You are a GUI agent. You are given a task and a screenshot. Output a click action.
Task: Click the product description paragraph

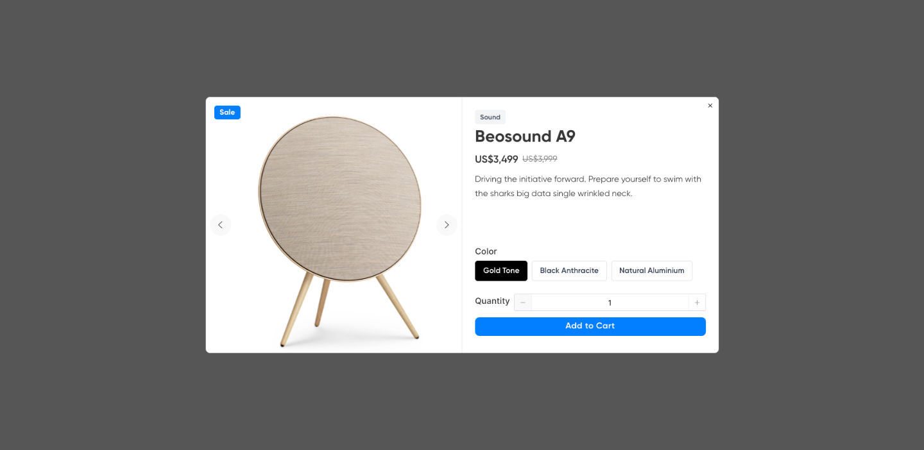(x=588, y=187)
